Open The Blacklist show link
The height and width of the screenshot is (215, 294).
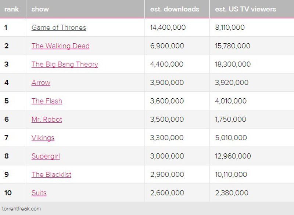pyautogui.click(x=51, y=174)
